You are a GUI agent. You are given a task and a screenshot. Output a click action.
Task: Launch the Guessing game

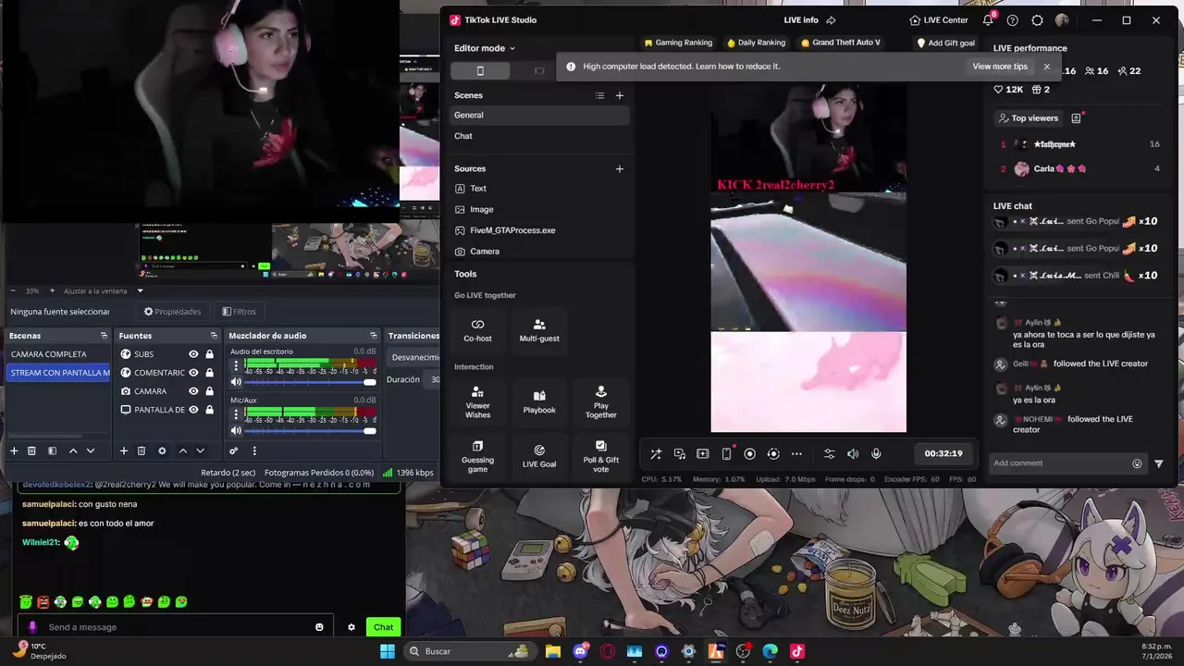click(x=477, y=456)
